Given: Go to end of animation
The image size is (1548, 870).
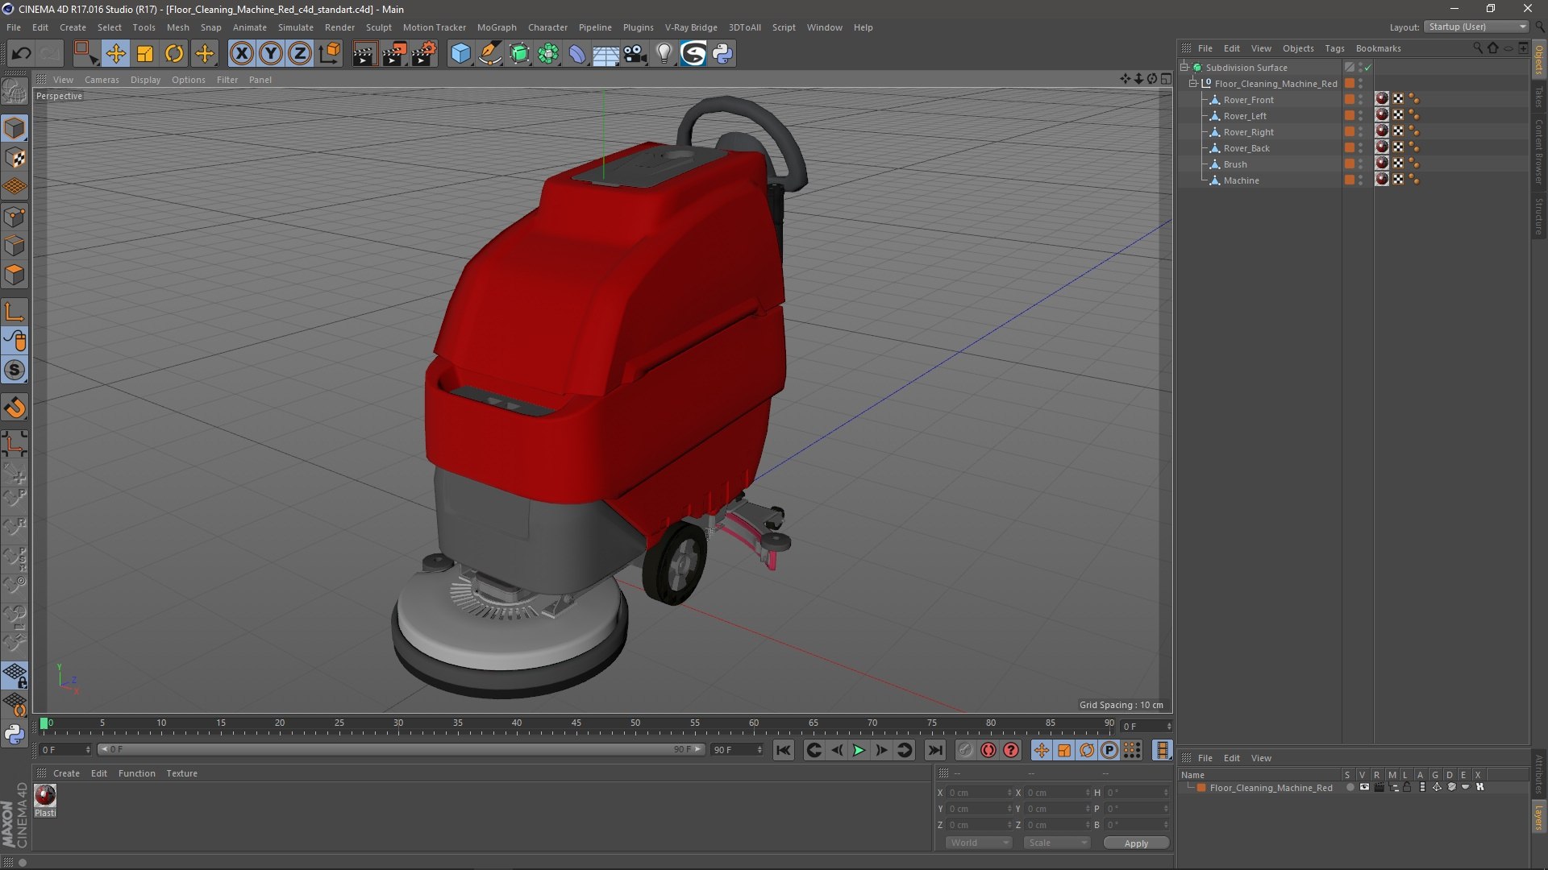Looking at the screenshot, I should [x=934, y=750].
